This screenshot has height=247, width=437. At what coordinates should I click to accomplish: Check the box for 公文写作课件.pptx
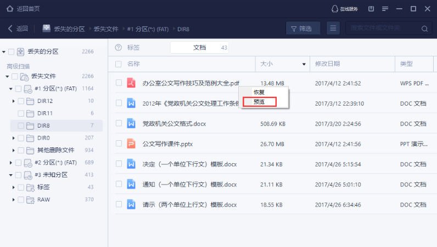coord(119,144)
